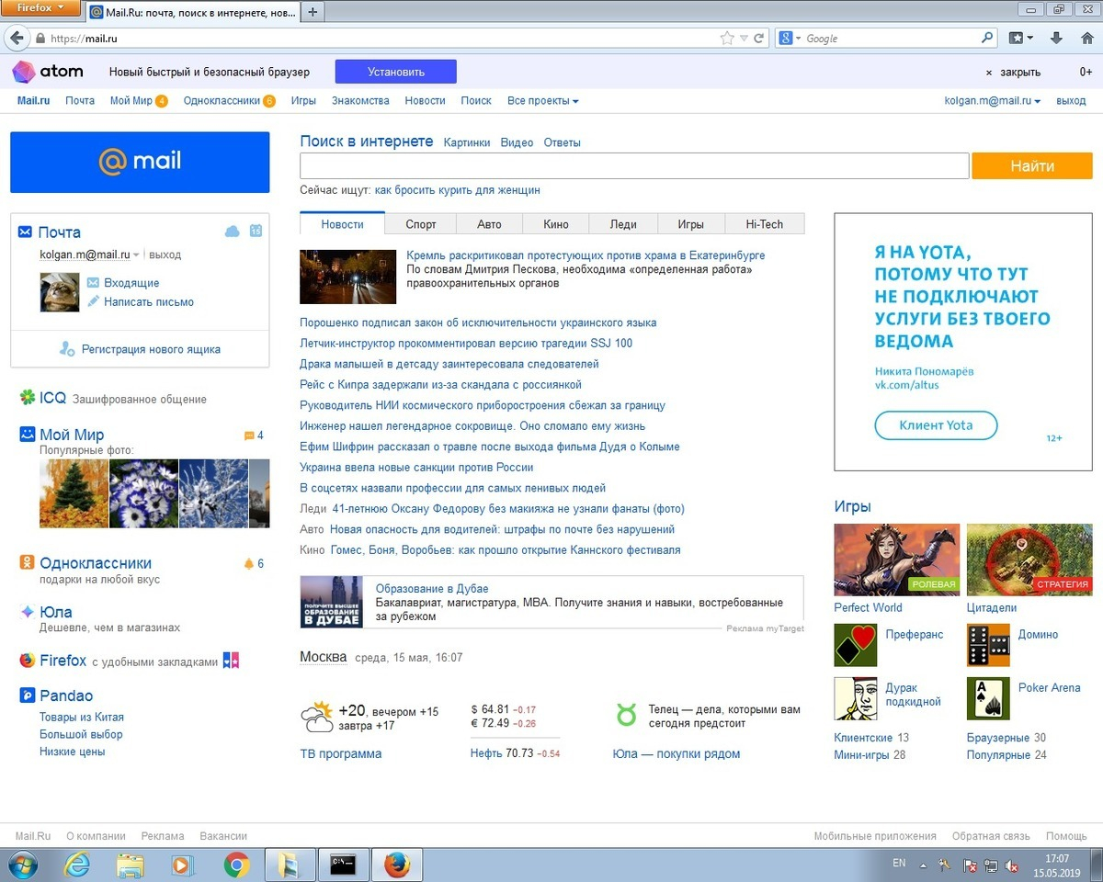Click the pencil icon by Написать письмо

tap(93, 301)
